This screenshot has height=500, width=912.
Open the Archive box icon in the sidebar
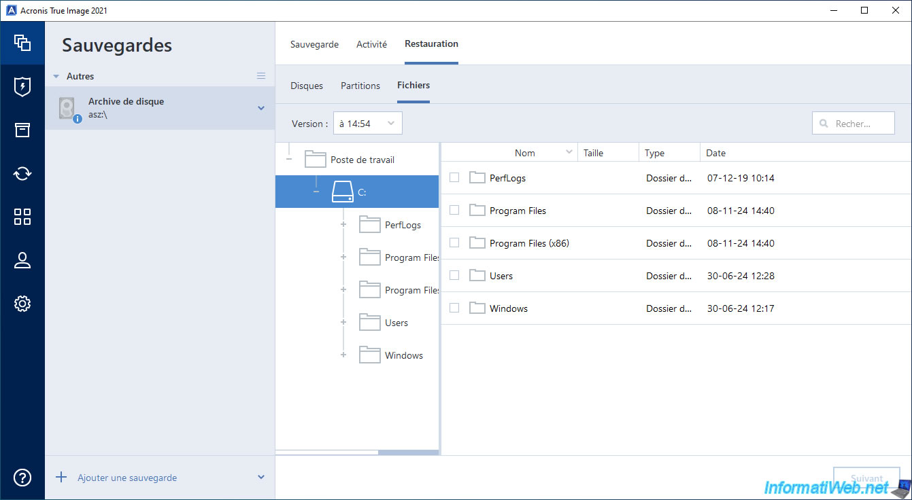(22, 130)
